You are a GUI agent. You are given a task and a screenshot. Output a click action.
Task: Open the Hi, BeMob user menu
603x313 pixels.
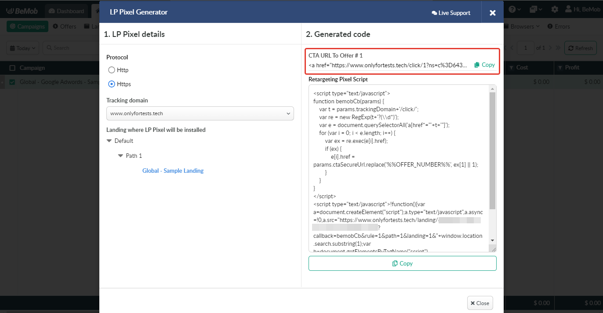click(x=582, y=9)
